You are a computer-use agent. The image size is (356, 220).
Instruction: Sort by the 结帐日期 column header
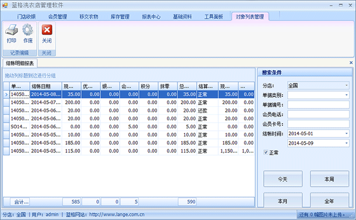click(46, 86)
